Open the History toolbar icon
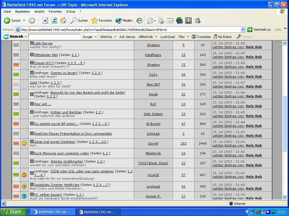Image resolution: width=289 pixels, height=216 pixels. 139,21
